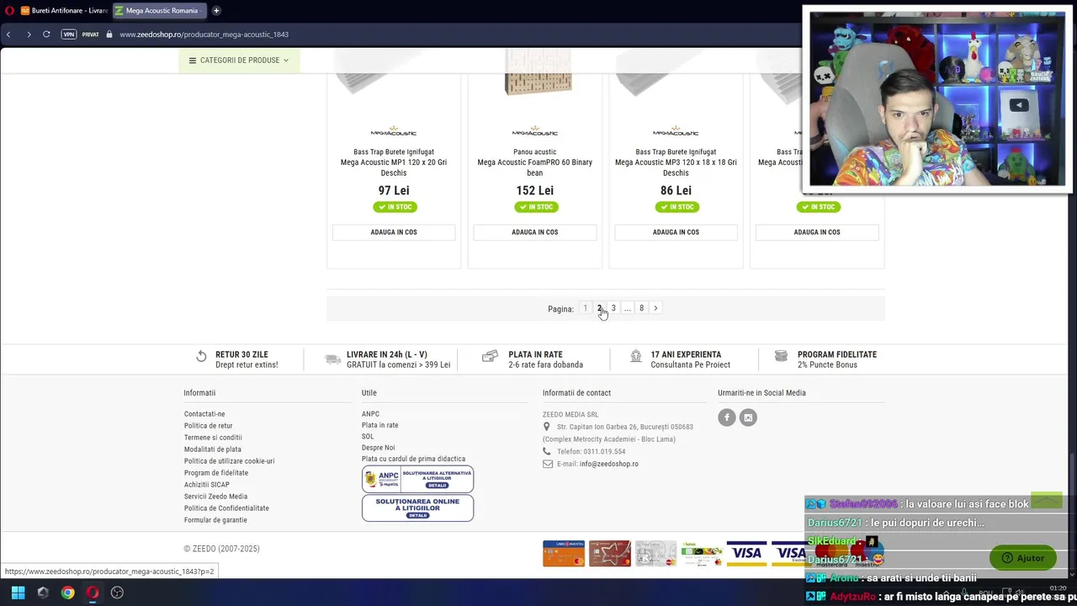Viewport: 1077px width, 606px height.
Task: Go to pagination page 2
Action: coord(599,308)
